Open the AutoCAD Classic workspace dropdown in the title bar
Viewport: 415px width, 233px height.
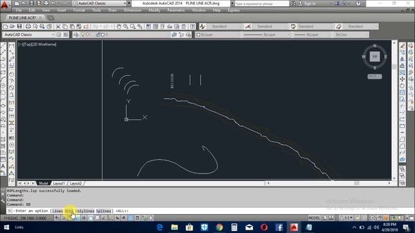pos(99,3)
